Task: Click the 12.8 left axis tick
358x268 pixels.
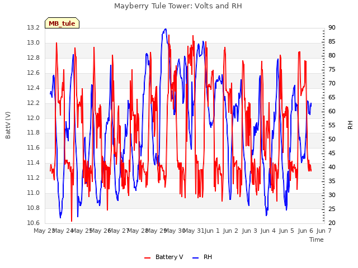Action: point(34,58)
